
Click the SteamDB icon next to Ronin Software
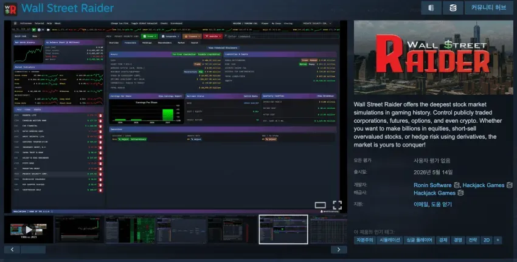457,185
